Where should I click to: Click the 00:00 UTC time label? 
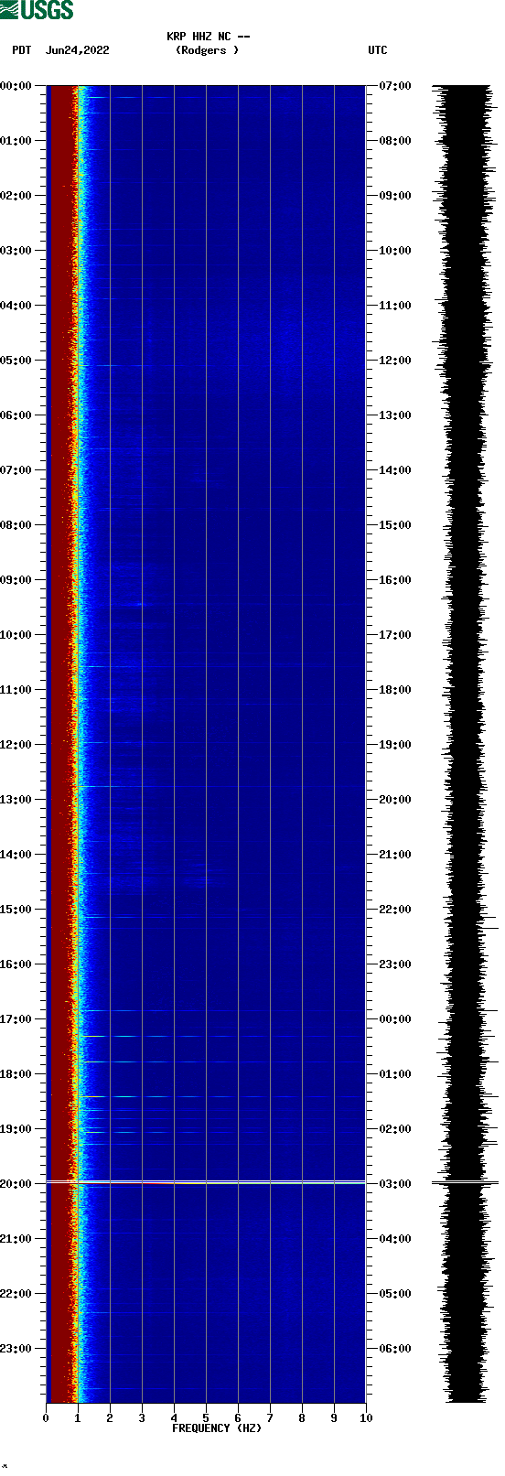(x=394, y=1019)
